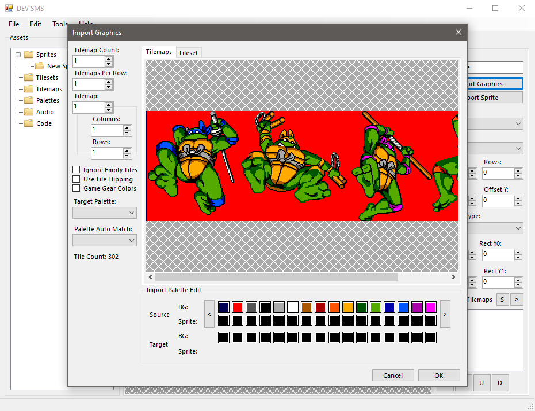Click the previous source palette arrow button
Image resolution: width=535 pixels, height=411 pixels.
point(209,314)
